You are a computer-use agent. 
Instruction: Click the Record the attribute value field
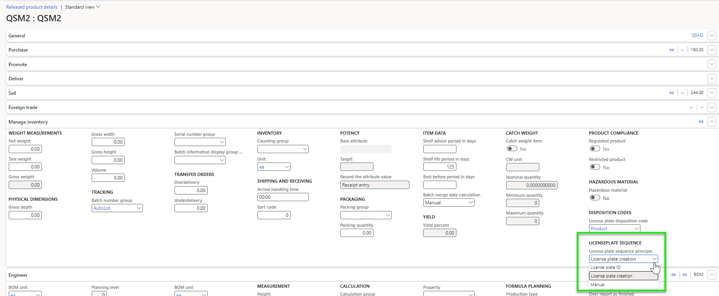point(375,185)
